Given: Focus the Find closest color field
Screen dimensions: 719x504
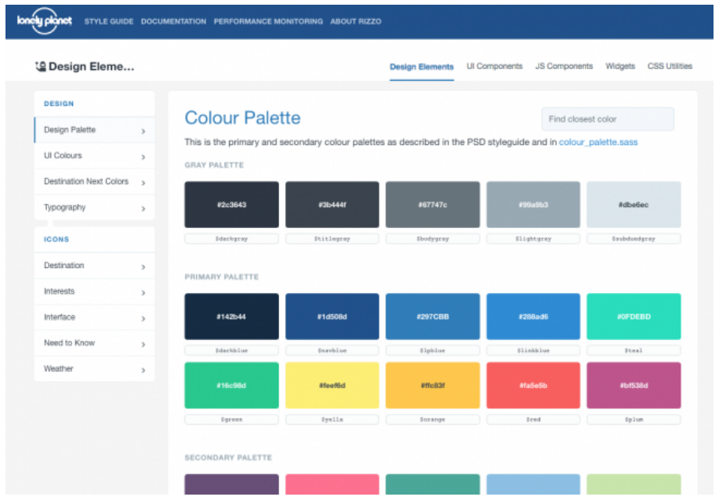Looking at the screenshot, I should 608,119.
